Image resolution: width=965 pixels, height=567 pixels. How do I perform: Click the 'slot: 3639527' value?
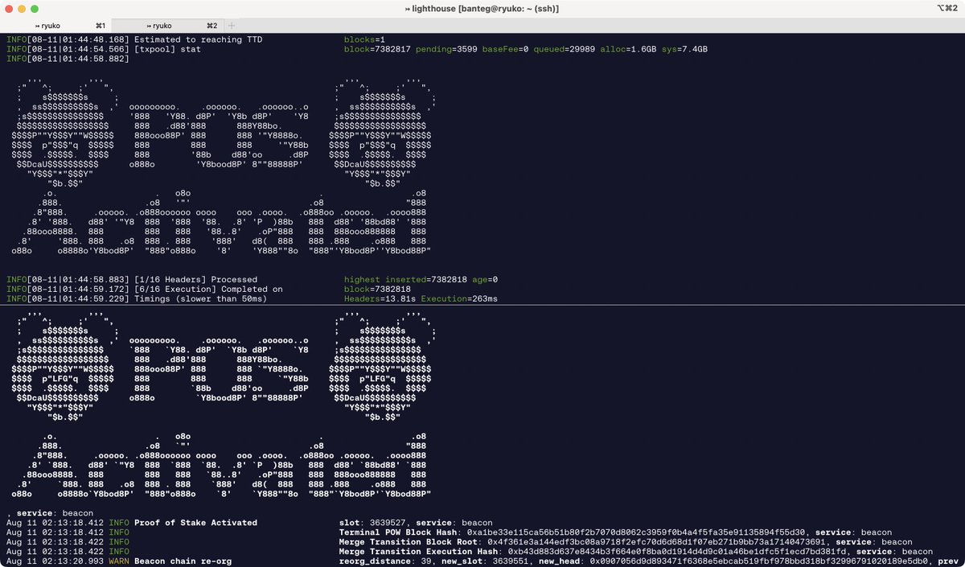[x=373, y=522]
